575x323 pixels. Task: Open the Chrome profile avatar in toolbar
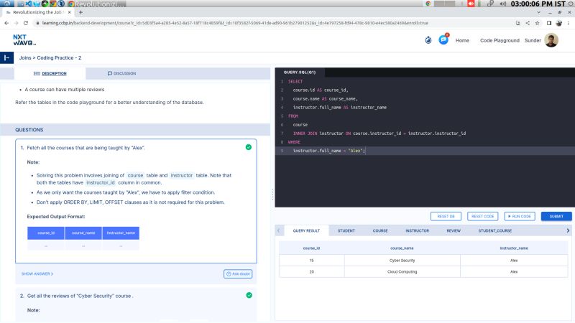coord(559,23)
